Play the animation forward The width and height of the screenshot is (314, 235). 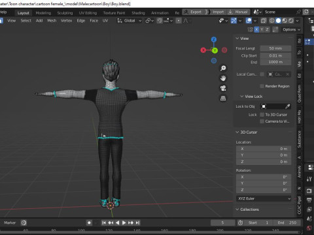click(x=124, y=223)
